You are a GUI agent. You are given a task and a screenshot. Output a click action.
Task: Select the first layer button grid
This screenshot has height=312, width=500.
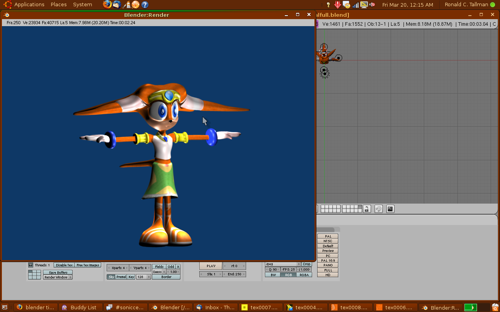[x=330, y=209]
